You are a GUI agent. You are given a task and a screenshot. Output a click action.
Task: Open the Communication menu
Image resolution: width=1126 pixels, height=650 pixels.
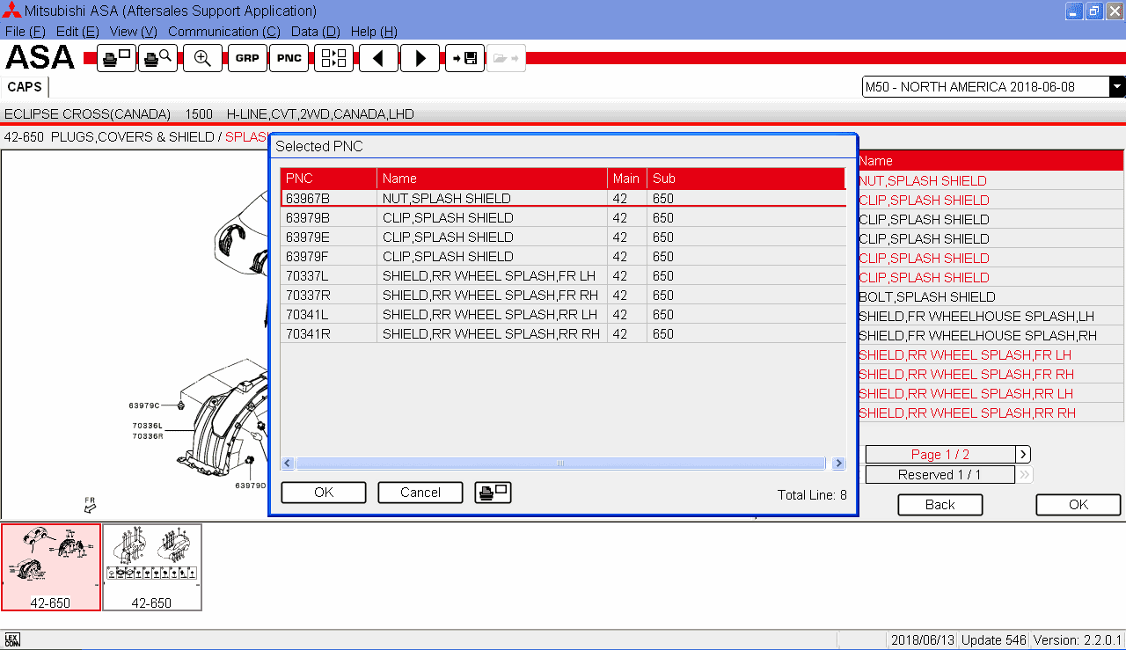pos(224,32)
